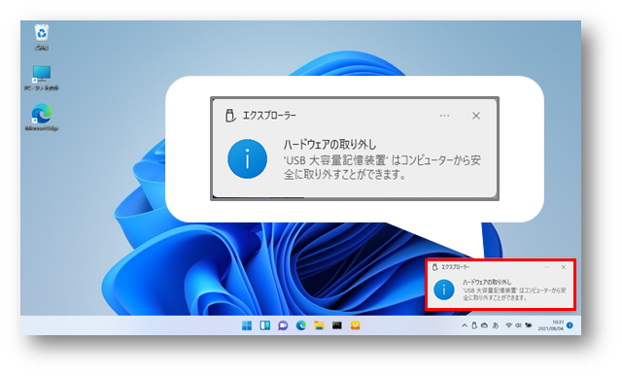The width and height of the screenshot is (622, 376).
Task: Open File Explorer from the taskbar
Action: [x=319, y=325]
